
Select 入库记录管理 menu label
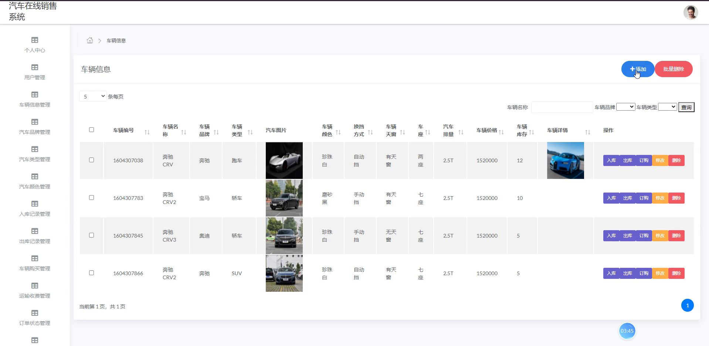tap(35, 214)
